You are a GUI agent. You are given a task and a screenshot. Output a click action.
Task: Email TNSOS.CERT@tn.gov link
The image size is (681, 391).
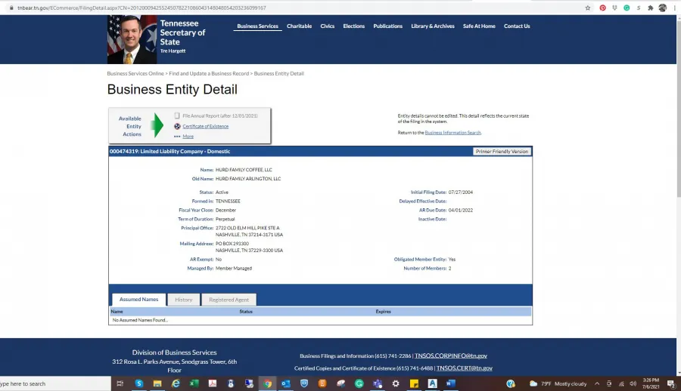point(465,368)
